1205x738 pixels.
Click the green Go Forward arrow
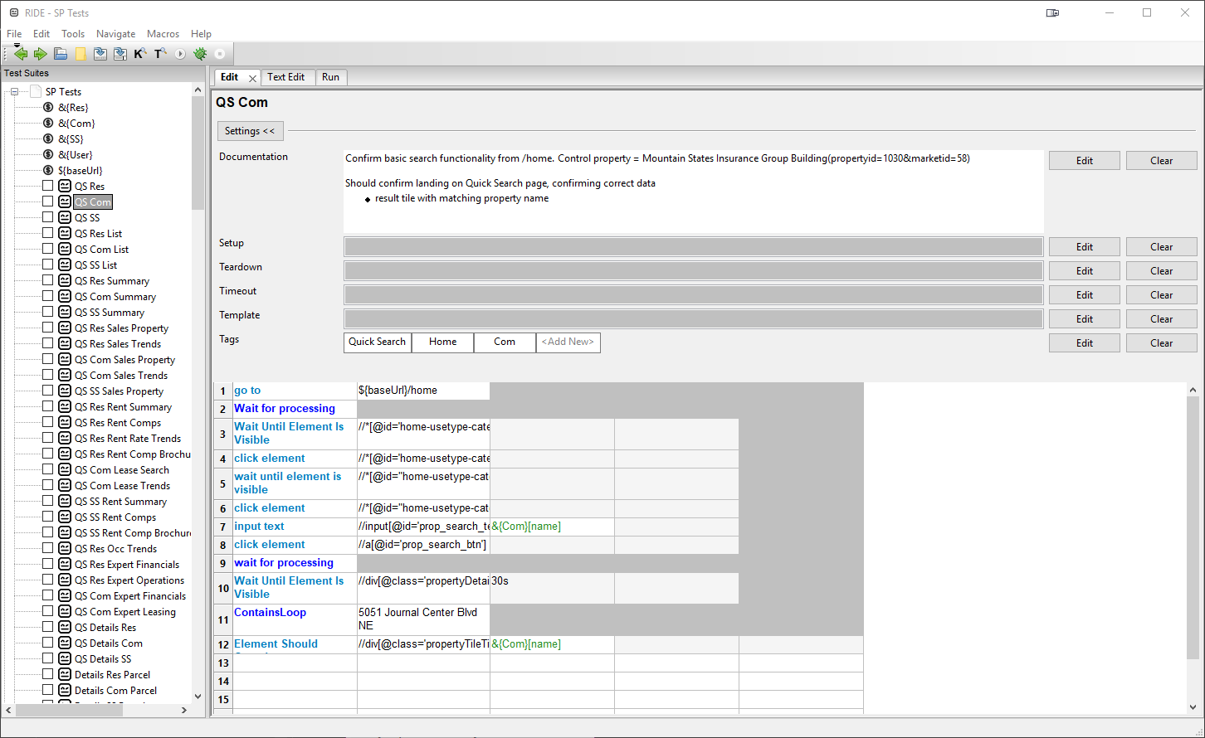pos(40,54)
